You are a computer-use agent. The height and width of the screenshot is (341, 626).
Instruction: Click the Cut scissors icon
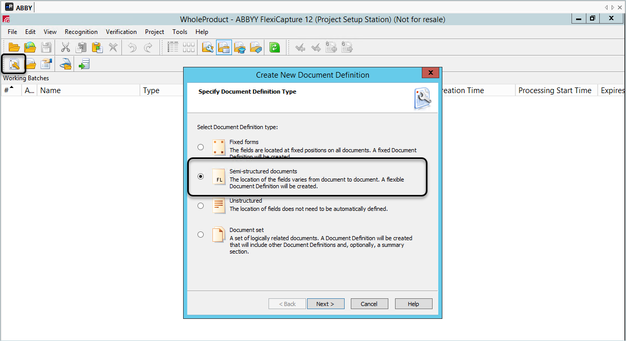tap(65, 48)
